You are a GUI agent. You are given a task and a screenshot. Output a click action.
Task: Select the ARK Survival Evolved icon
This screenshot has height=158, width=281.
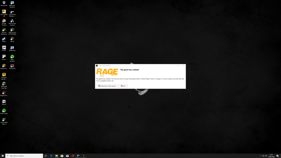[12, 22]
